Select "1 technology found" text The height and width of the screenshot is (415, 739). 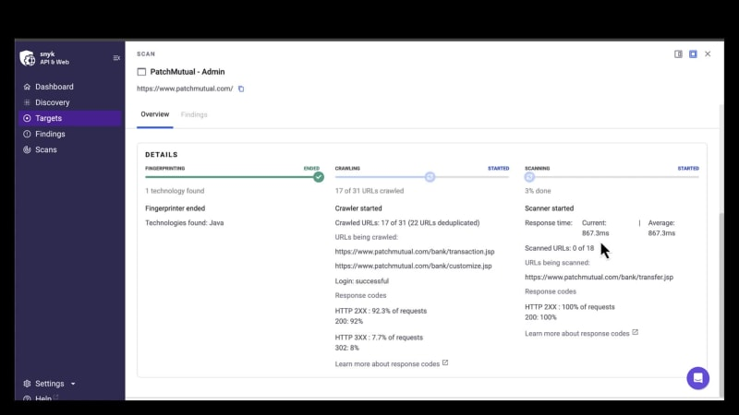[x=175, y=191]
